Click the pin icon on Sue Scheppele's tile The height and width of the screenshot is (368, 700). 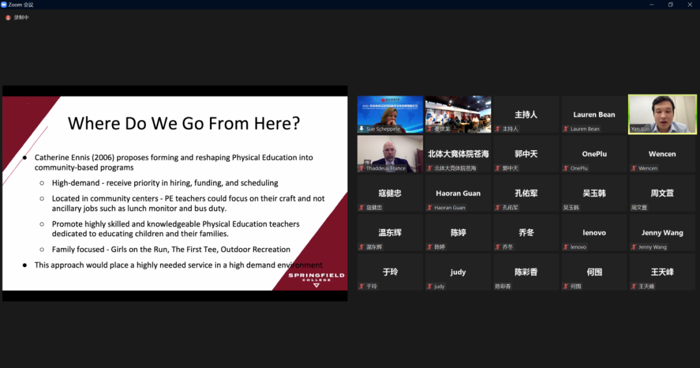click(x=362, y=129)
